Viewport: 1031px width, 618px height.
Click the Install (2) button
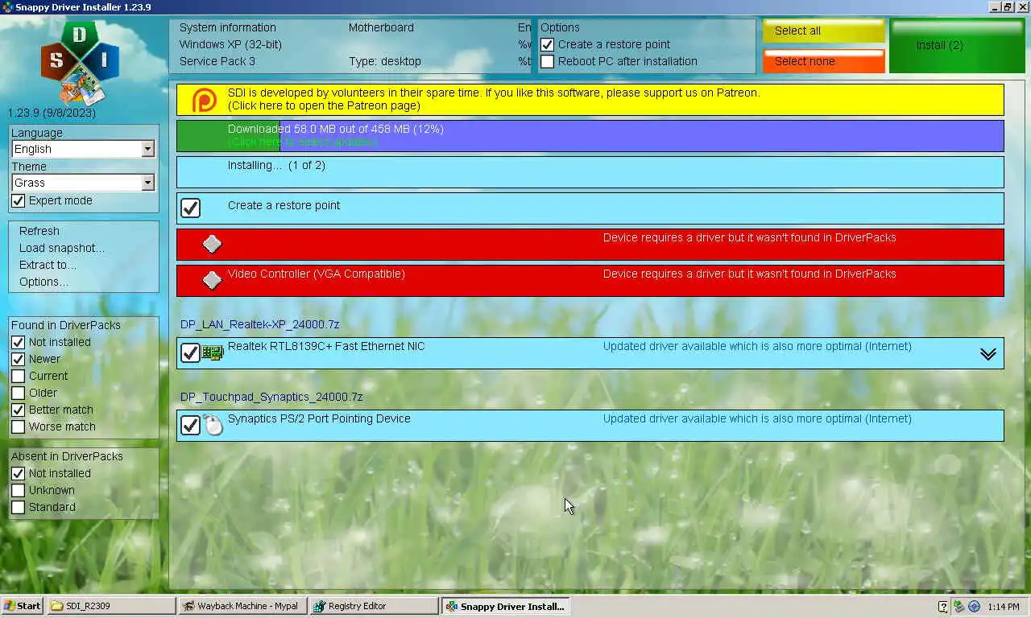click(957, 46)
